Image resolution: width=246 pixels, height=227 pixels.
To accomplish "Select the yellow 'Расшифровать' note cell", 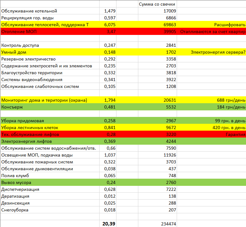I will tap(230, 25).
